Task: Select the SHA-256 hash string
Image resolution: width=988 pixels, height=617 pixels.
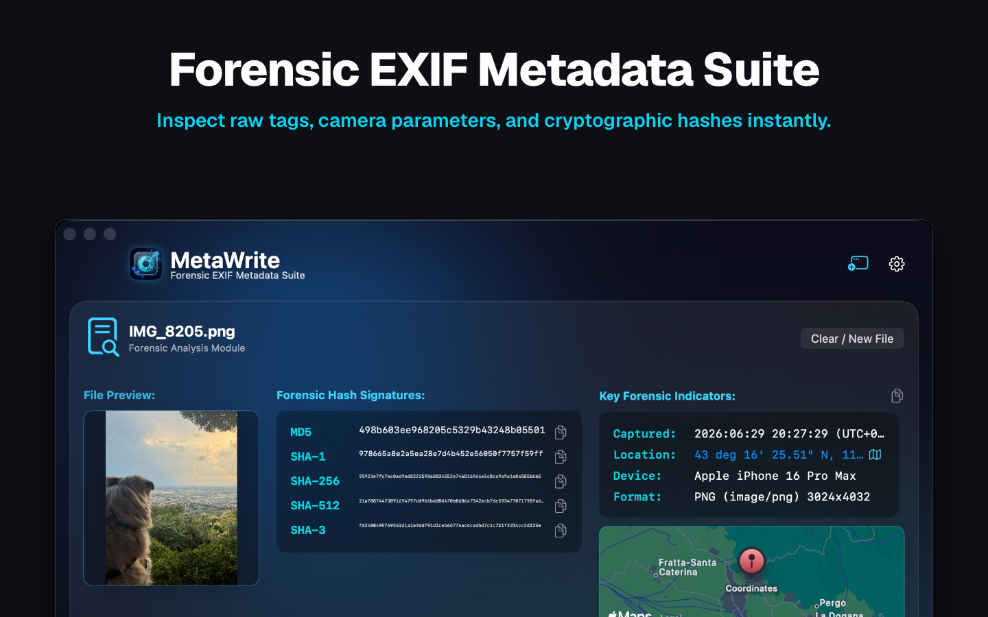Action: click(x=450, y=476)
